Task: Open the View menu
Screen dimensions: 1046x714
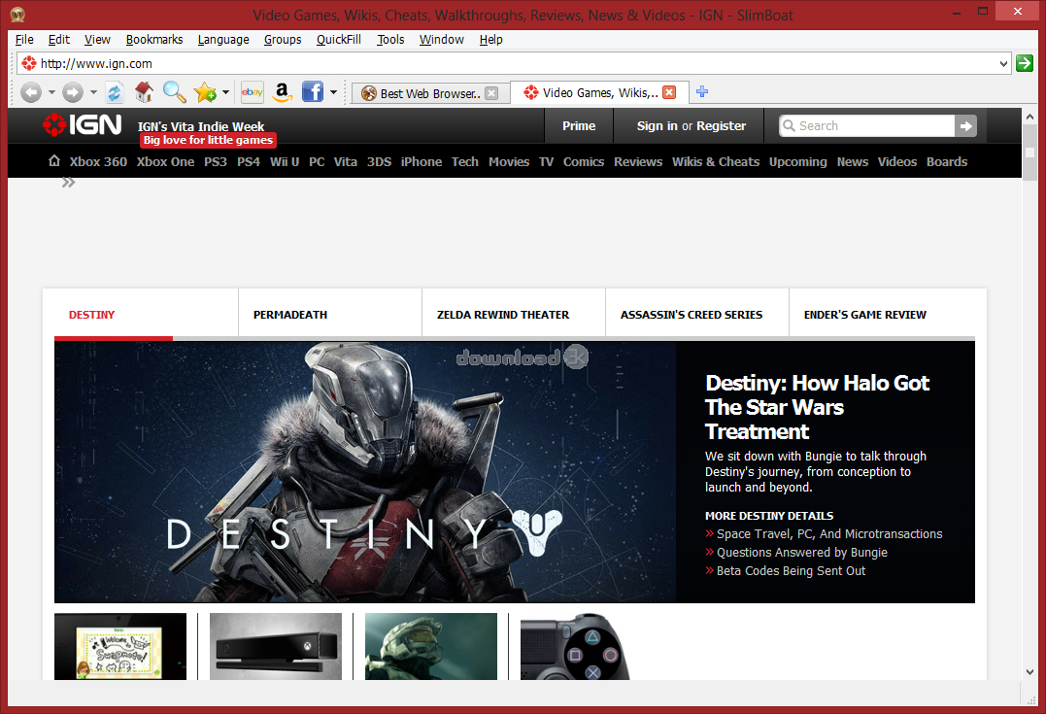Action: tap(97, 40)
